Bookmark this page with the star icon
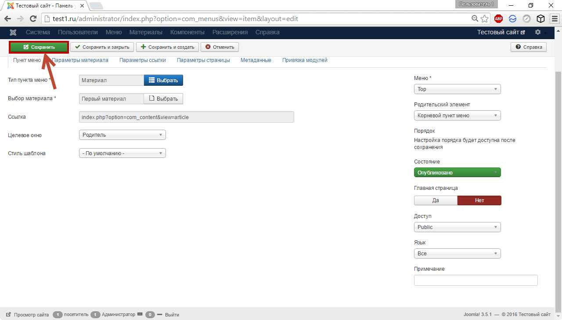The image size is (562, 320). (x=485, y=18)
